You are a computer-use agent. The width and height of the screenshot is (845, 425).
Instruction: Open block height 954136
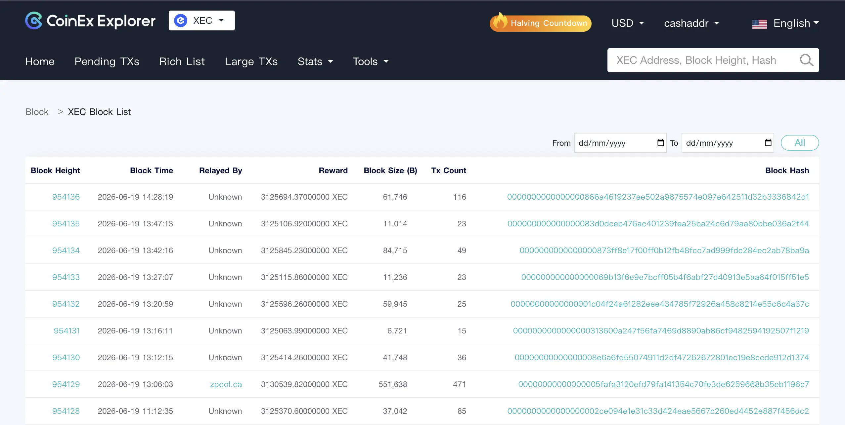(66, 197)
